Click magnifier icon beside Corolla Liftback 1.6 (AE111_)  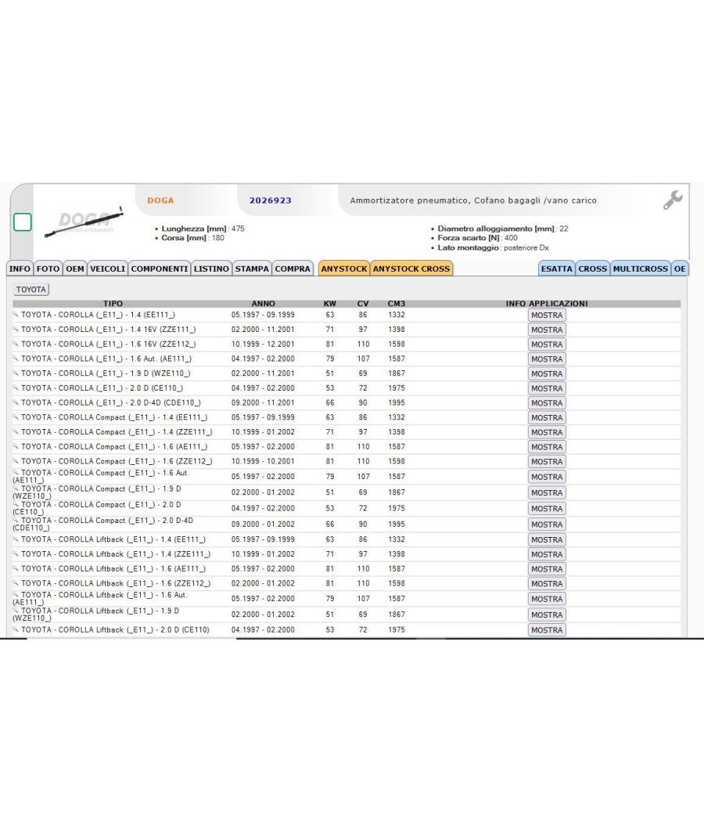pyautogui.click(x=16, y=568)
